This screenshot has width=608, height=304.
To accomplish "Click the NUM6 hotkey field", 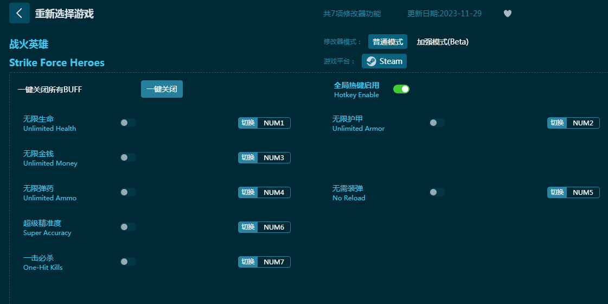I will click(274, 227).
